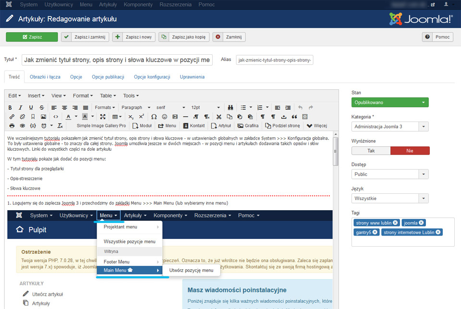Set Wyróżnione to Tak
This screenshot has width=461, height=309.
[x=371, y=151]
